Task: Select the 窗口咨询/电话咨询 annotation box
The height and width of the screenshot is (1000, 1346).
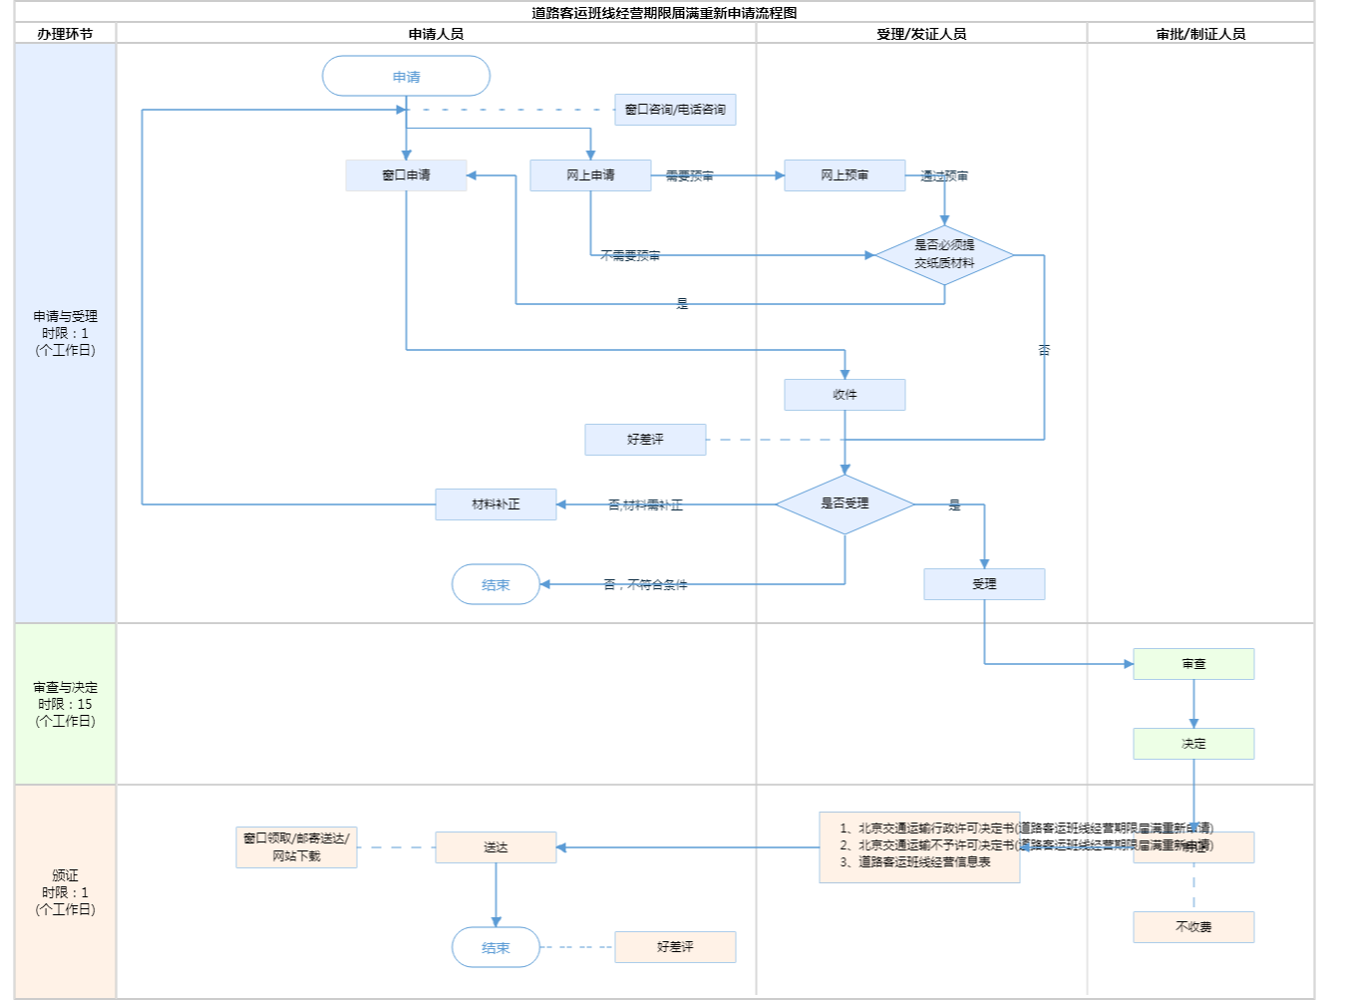Action: click(x=675, y=110)
